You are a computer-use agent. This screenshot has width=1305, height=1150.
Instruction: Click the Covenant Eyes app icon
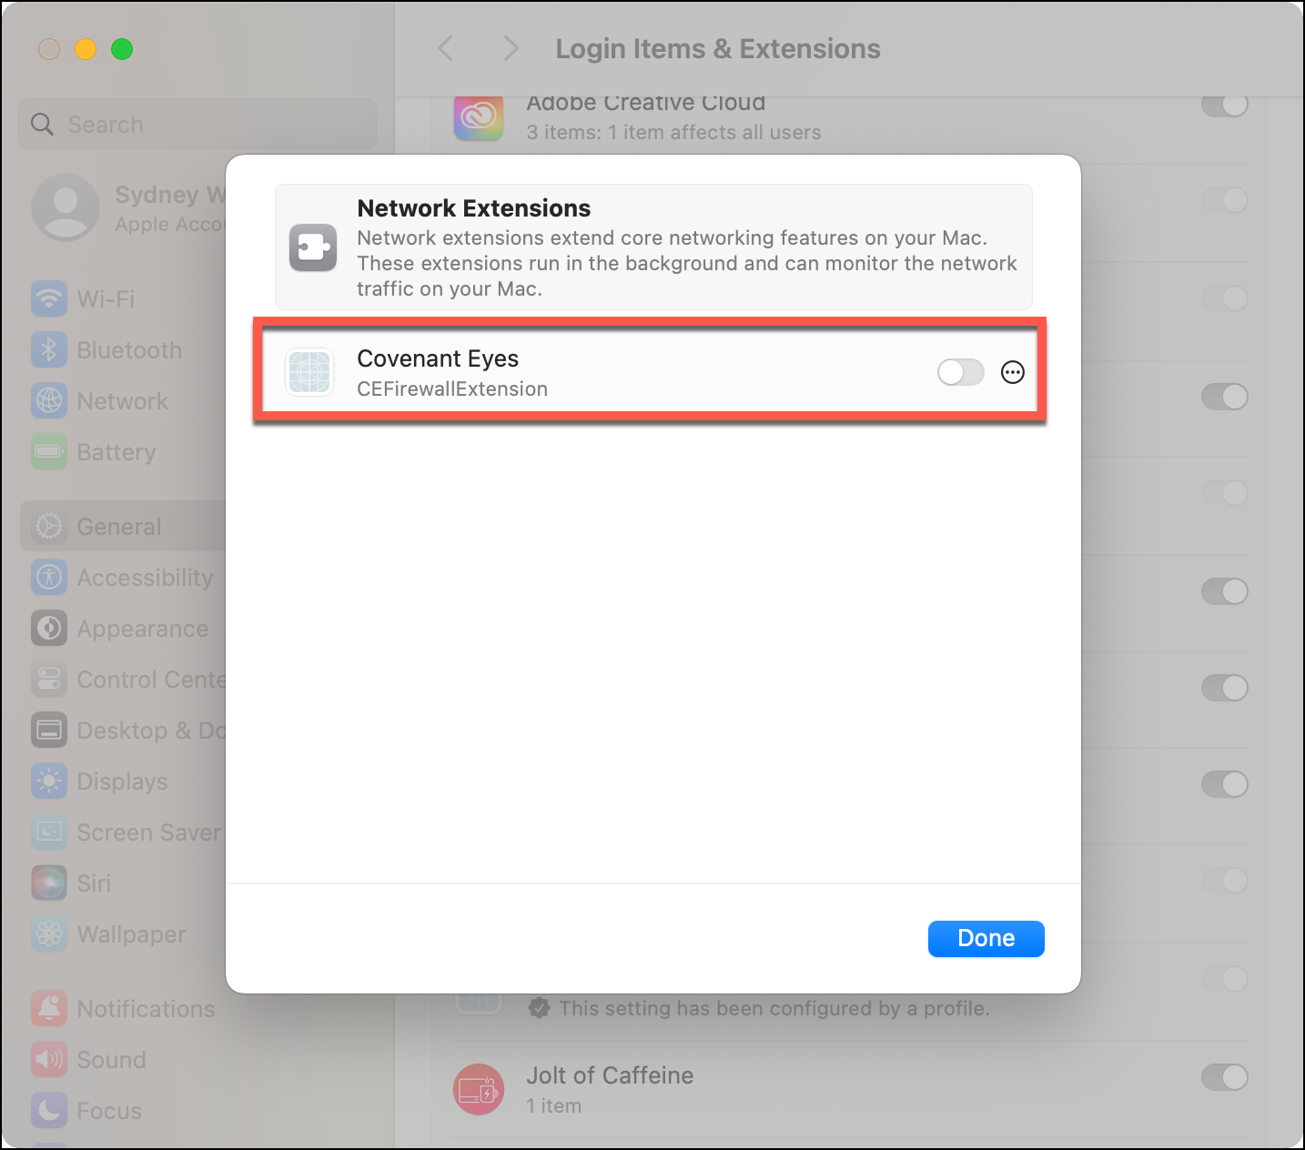pos(309,372)
